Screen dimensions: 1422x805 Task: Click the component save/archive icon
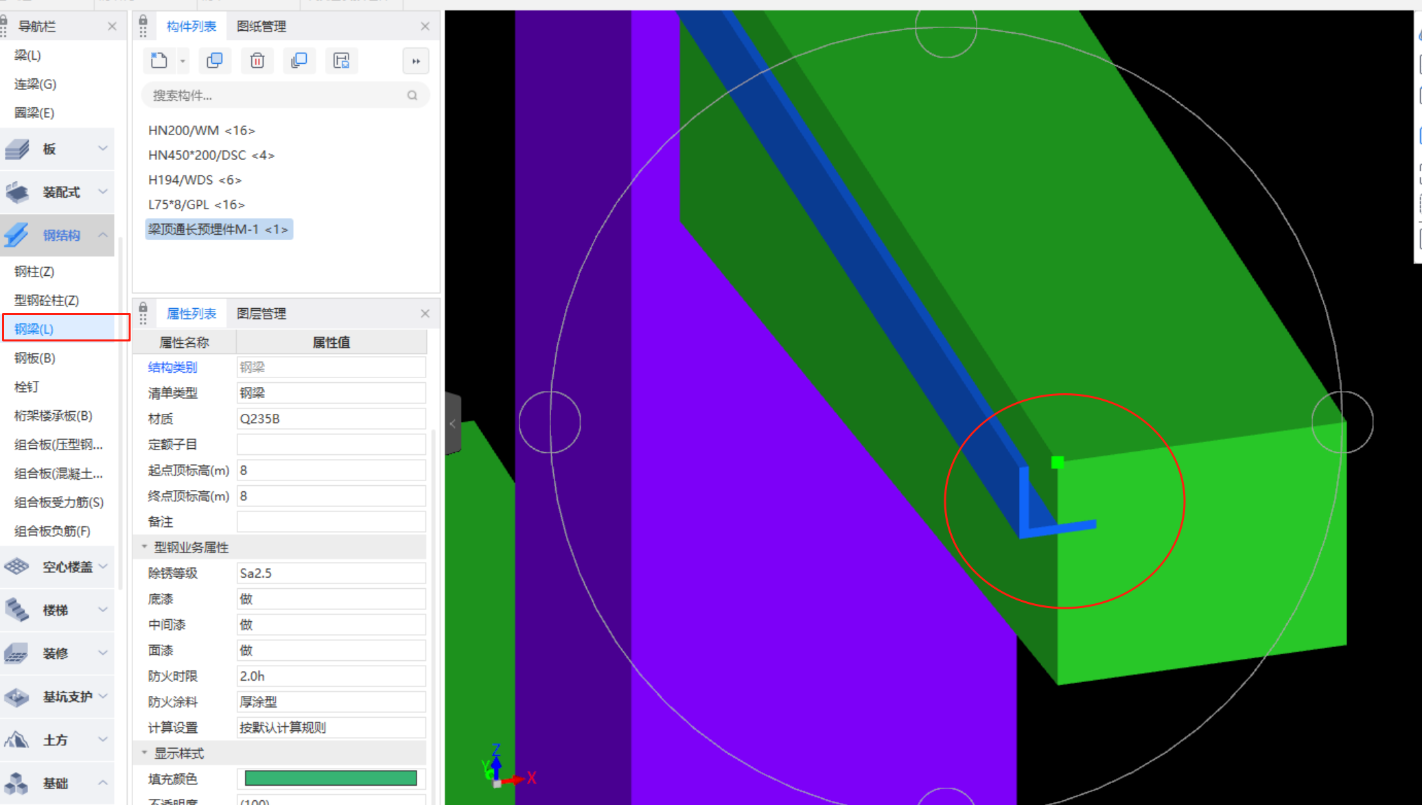[x=341, y=60]
